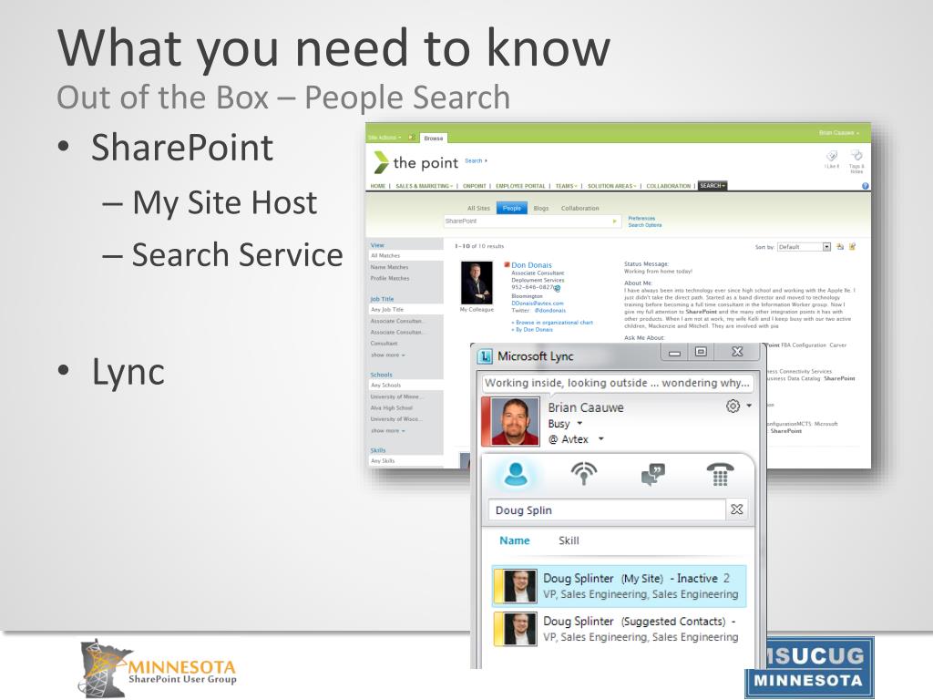
Task: Maximize the Microsoft Lync window
Action: 701,353
